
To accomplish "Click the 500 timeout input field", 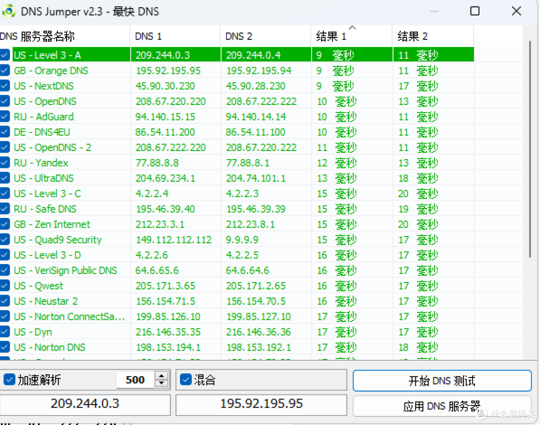I will (x=135, y=379).
